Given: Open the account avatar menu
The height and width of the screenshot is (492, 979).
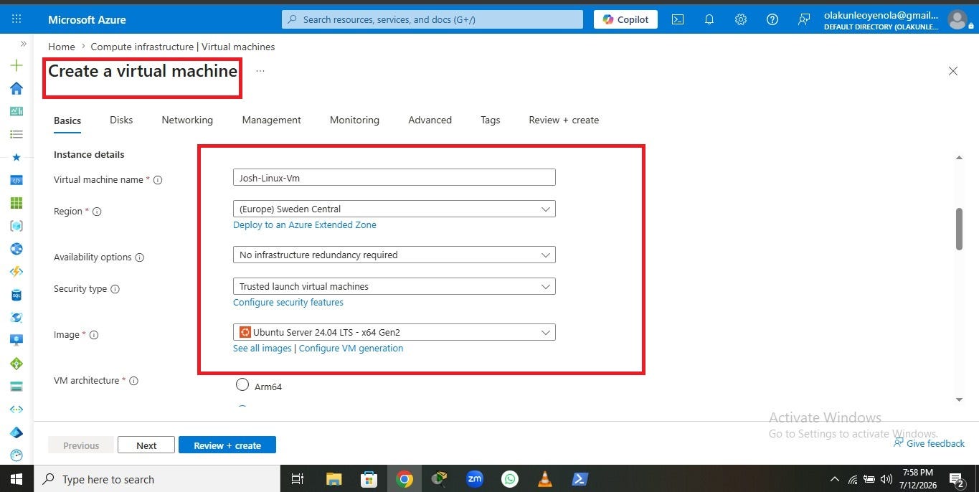Looking at the screenshot, I should tap(957, 19).
